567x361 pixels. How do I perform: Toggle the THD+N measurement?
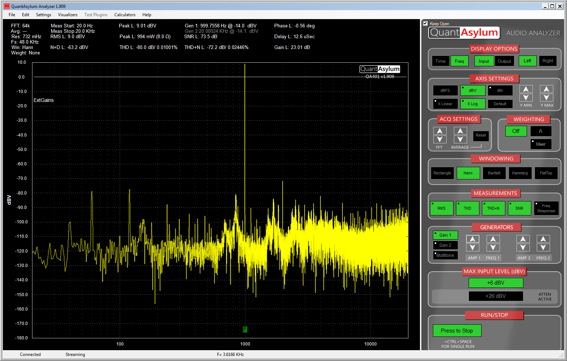click(x=493, y=208)
